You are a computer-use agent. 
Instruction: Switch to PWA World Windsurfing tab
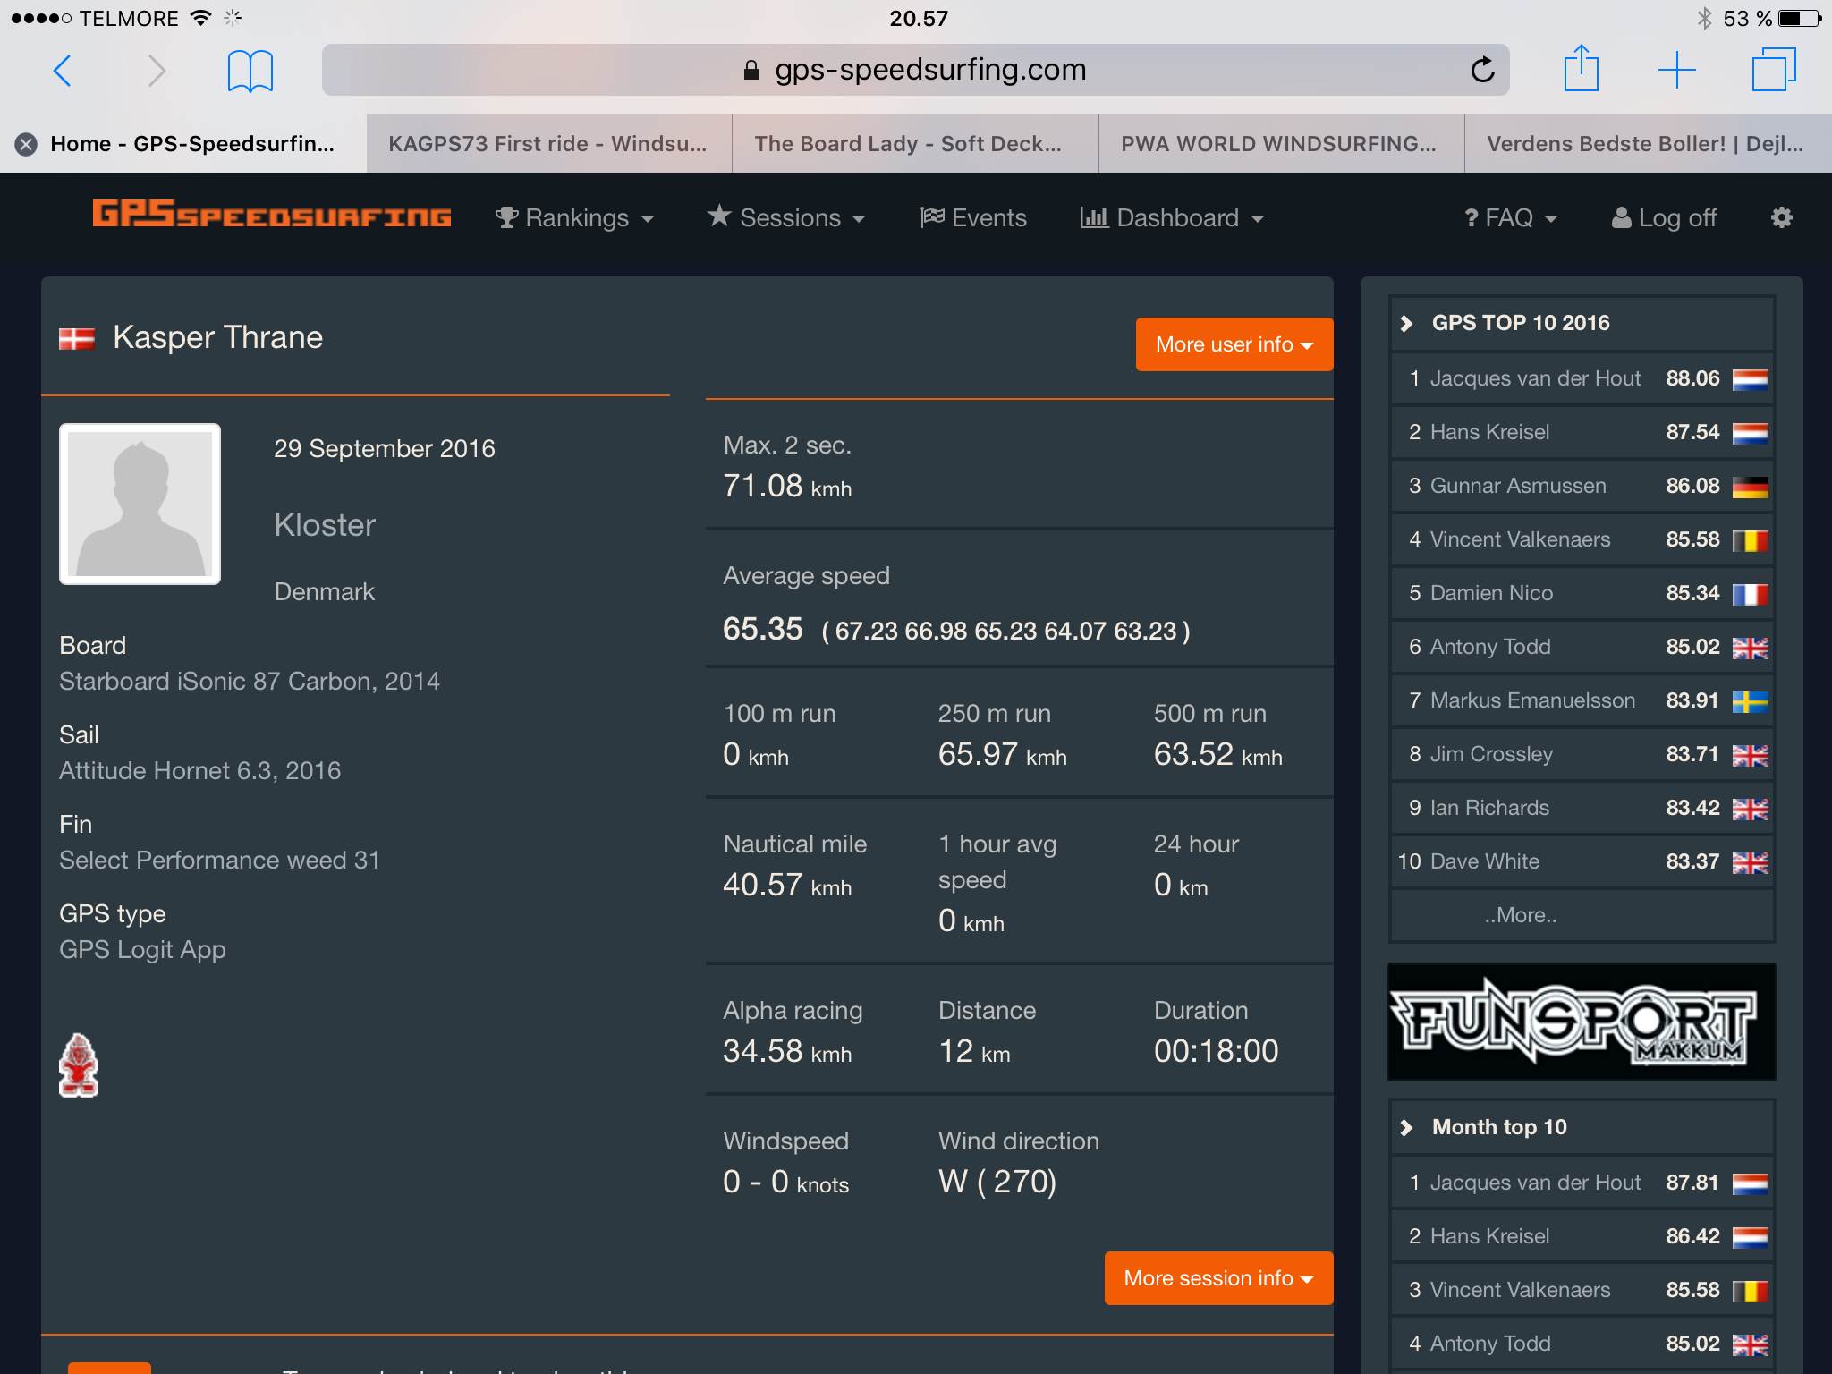[1279, 144]
